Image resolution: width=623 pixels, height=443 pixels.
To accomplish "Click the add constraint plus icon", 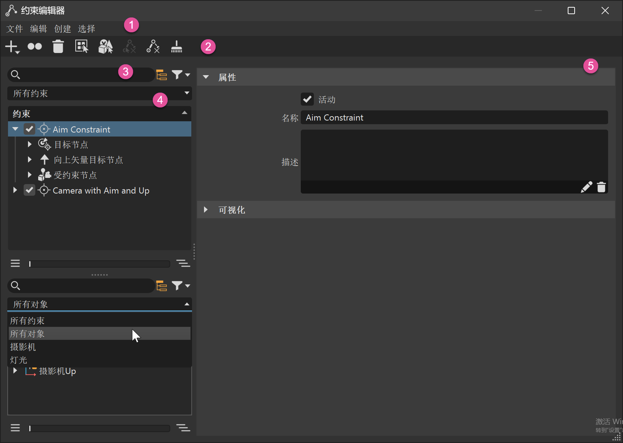I will click(x=12, y=47).
